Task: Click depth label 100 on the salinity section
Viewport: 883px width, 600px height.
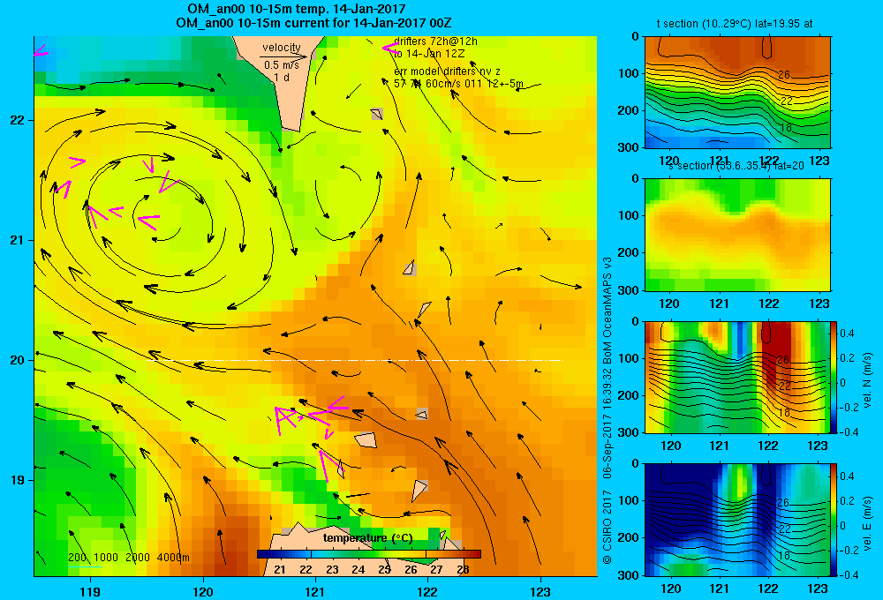Action: [628, 215]
